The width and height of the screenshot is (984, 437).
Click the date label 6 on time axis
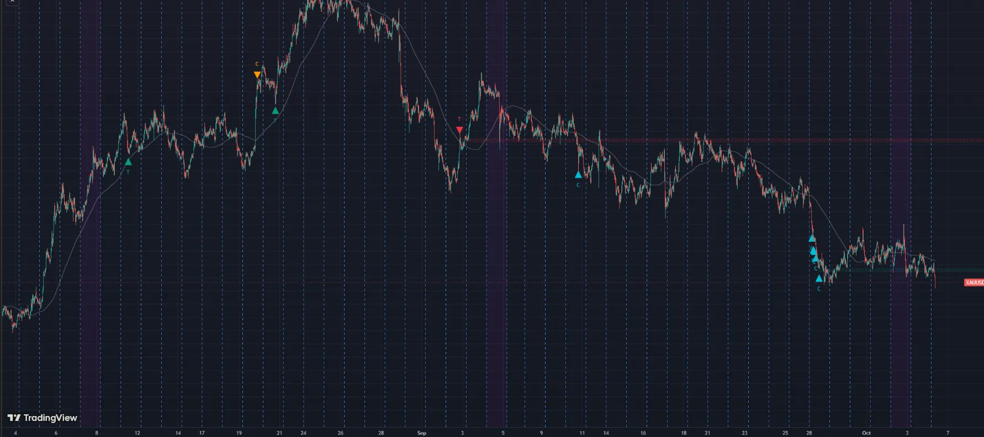click(x=56, y=433)
